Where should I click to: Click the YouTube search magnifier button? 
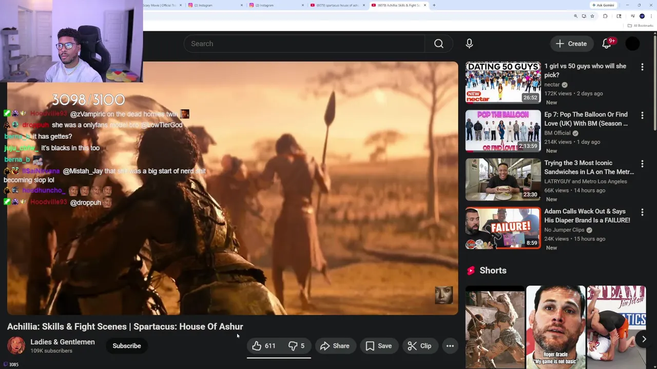tap(438, 44)
